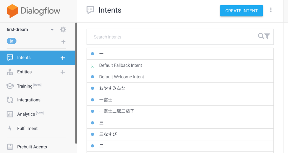Select the ja language badge
Viewport: 288px width, 153px height.
(x=12, y=41)
